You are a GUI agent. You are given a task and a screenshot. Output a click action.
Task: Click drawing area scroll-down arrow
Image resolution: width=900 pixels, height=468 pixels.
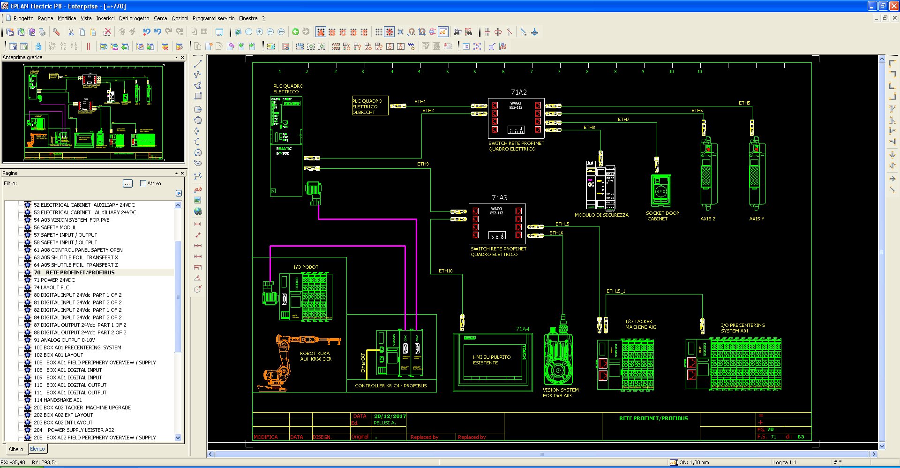882,446
